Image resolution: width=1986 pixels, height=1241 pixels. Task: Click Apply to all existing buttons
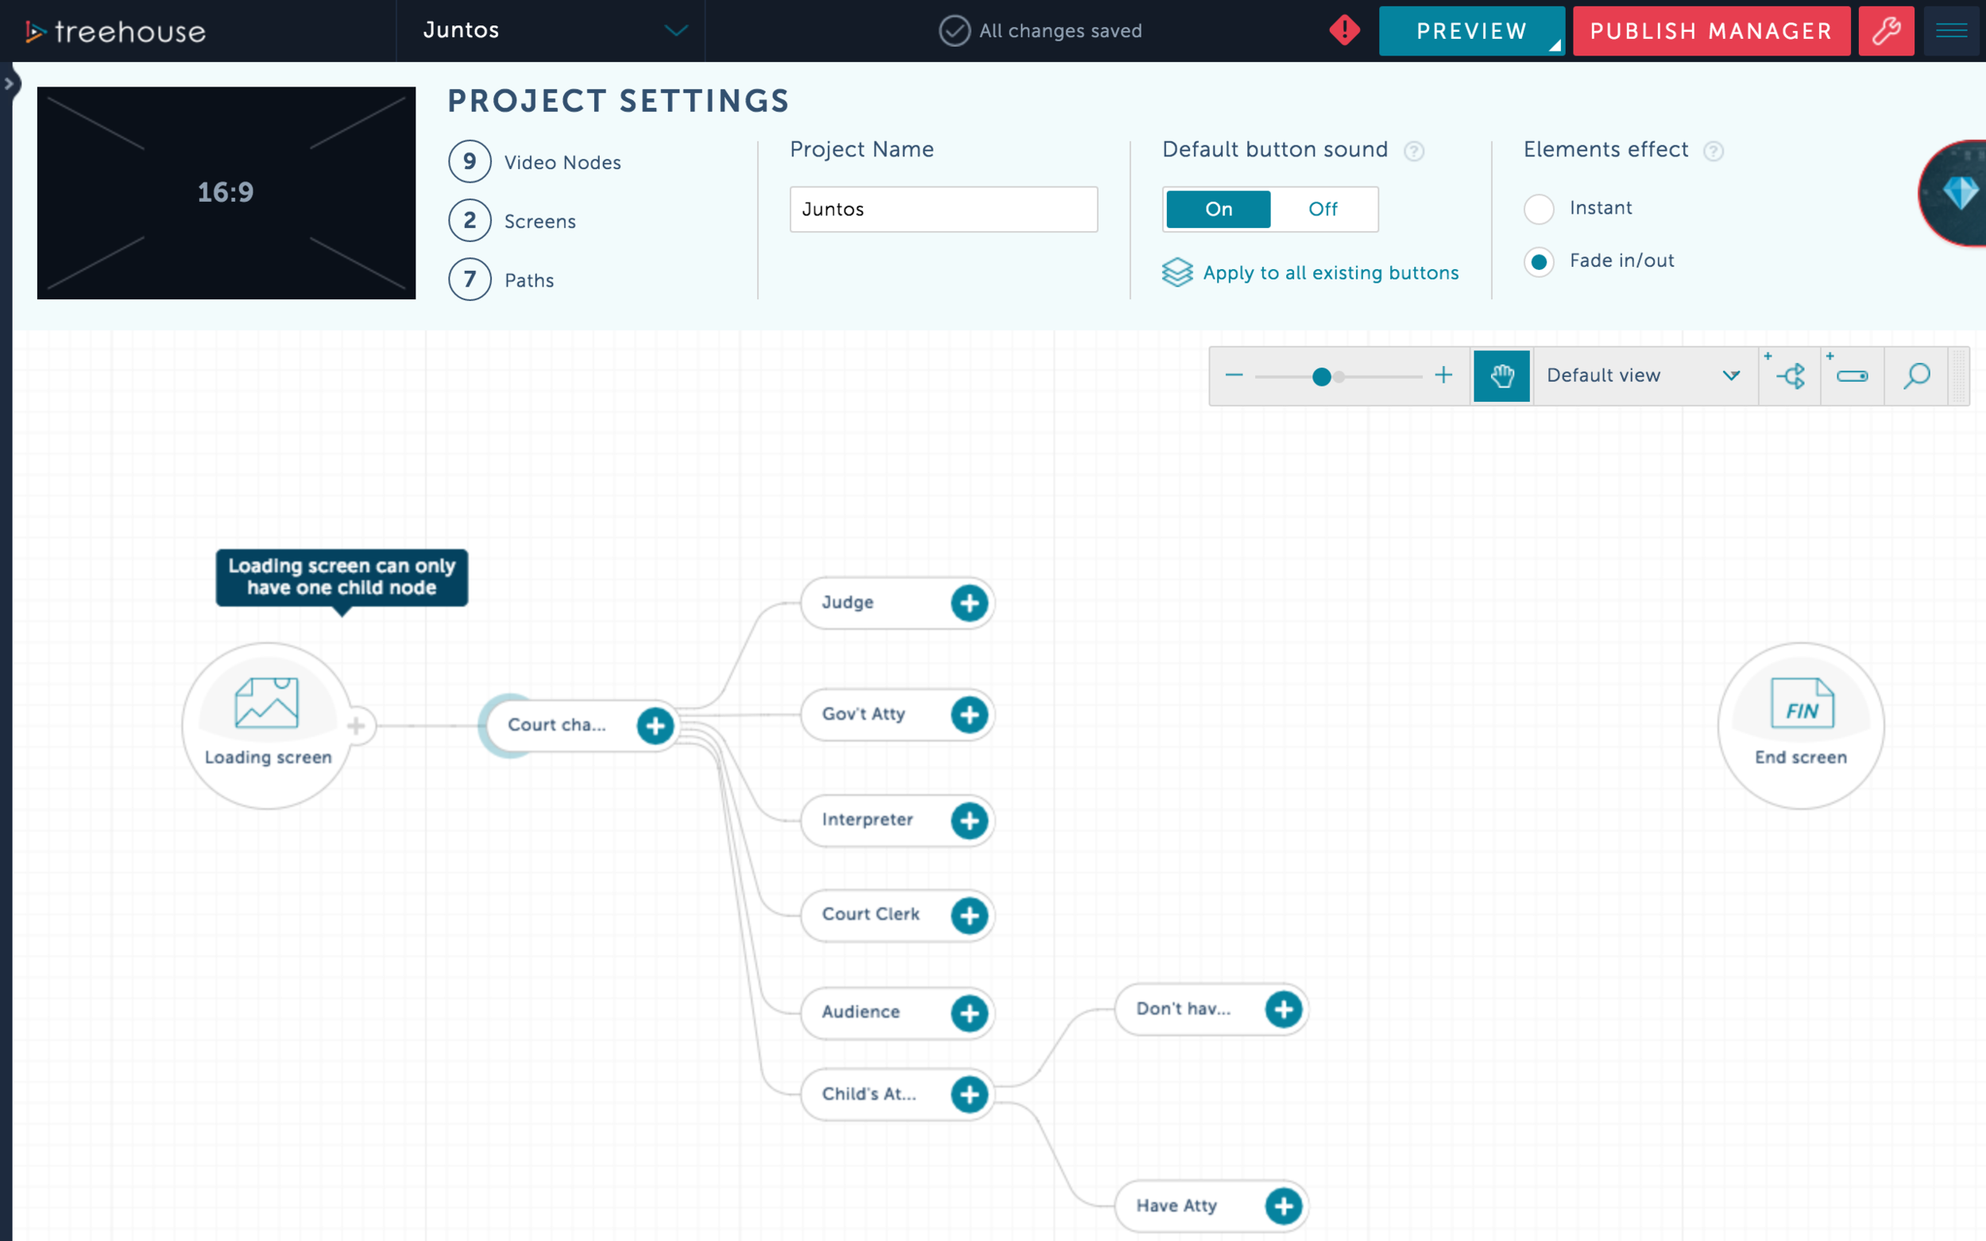1310,272
